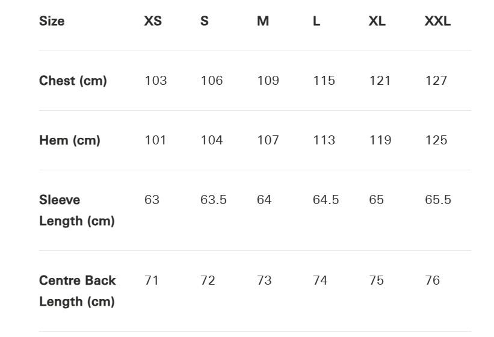
Task: Click sleeve length value 65.5
Action: pyautogui.click(x=438, y=200)
